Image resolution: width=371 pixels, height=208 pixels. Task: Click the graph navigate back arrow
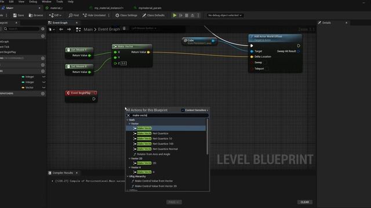[61, 29]
